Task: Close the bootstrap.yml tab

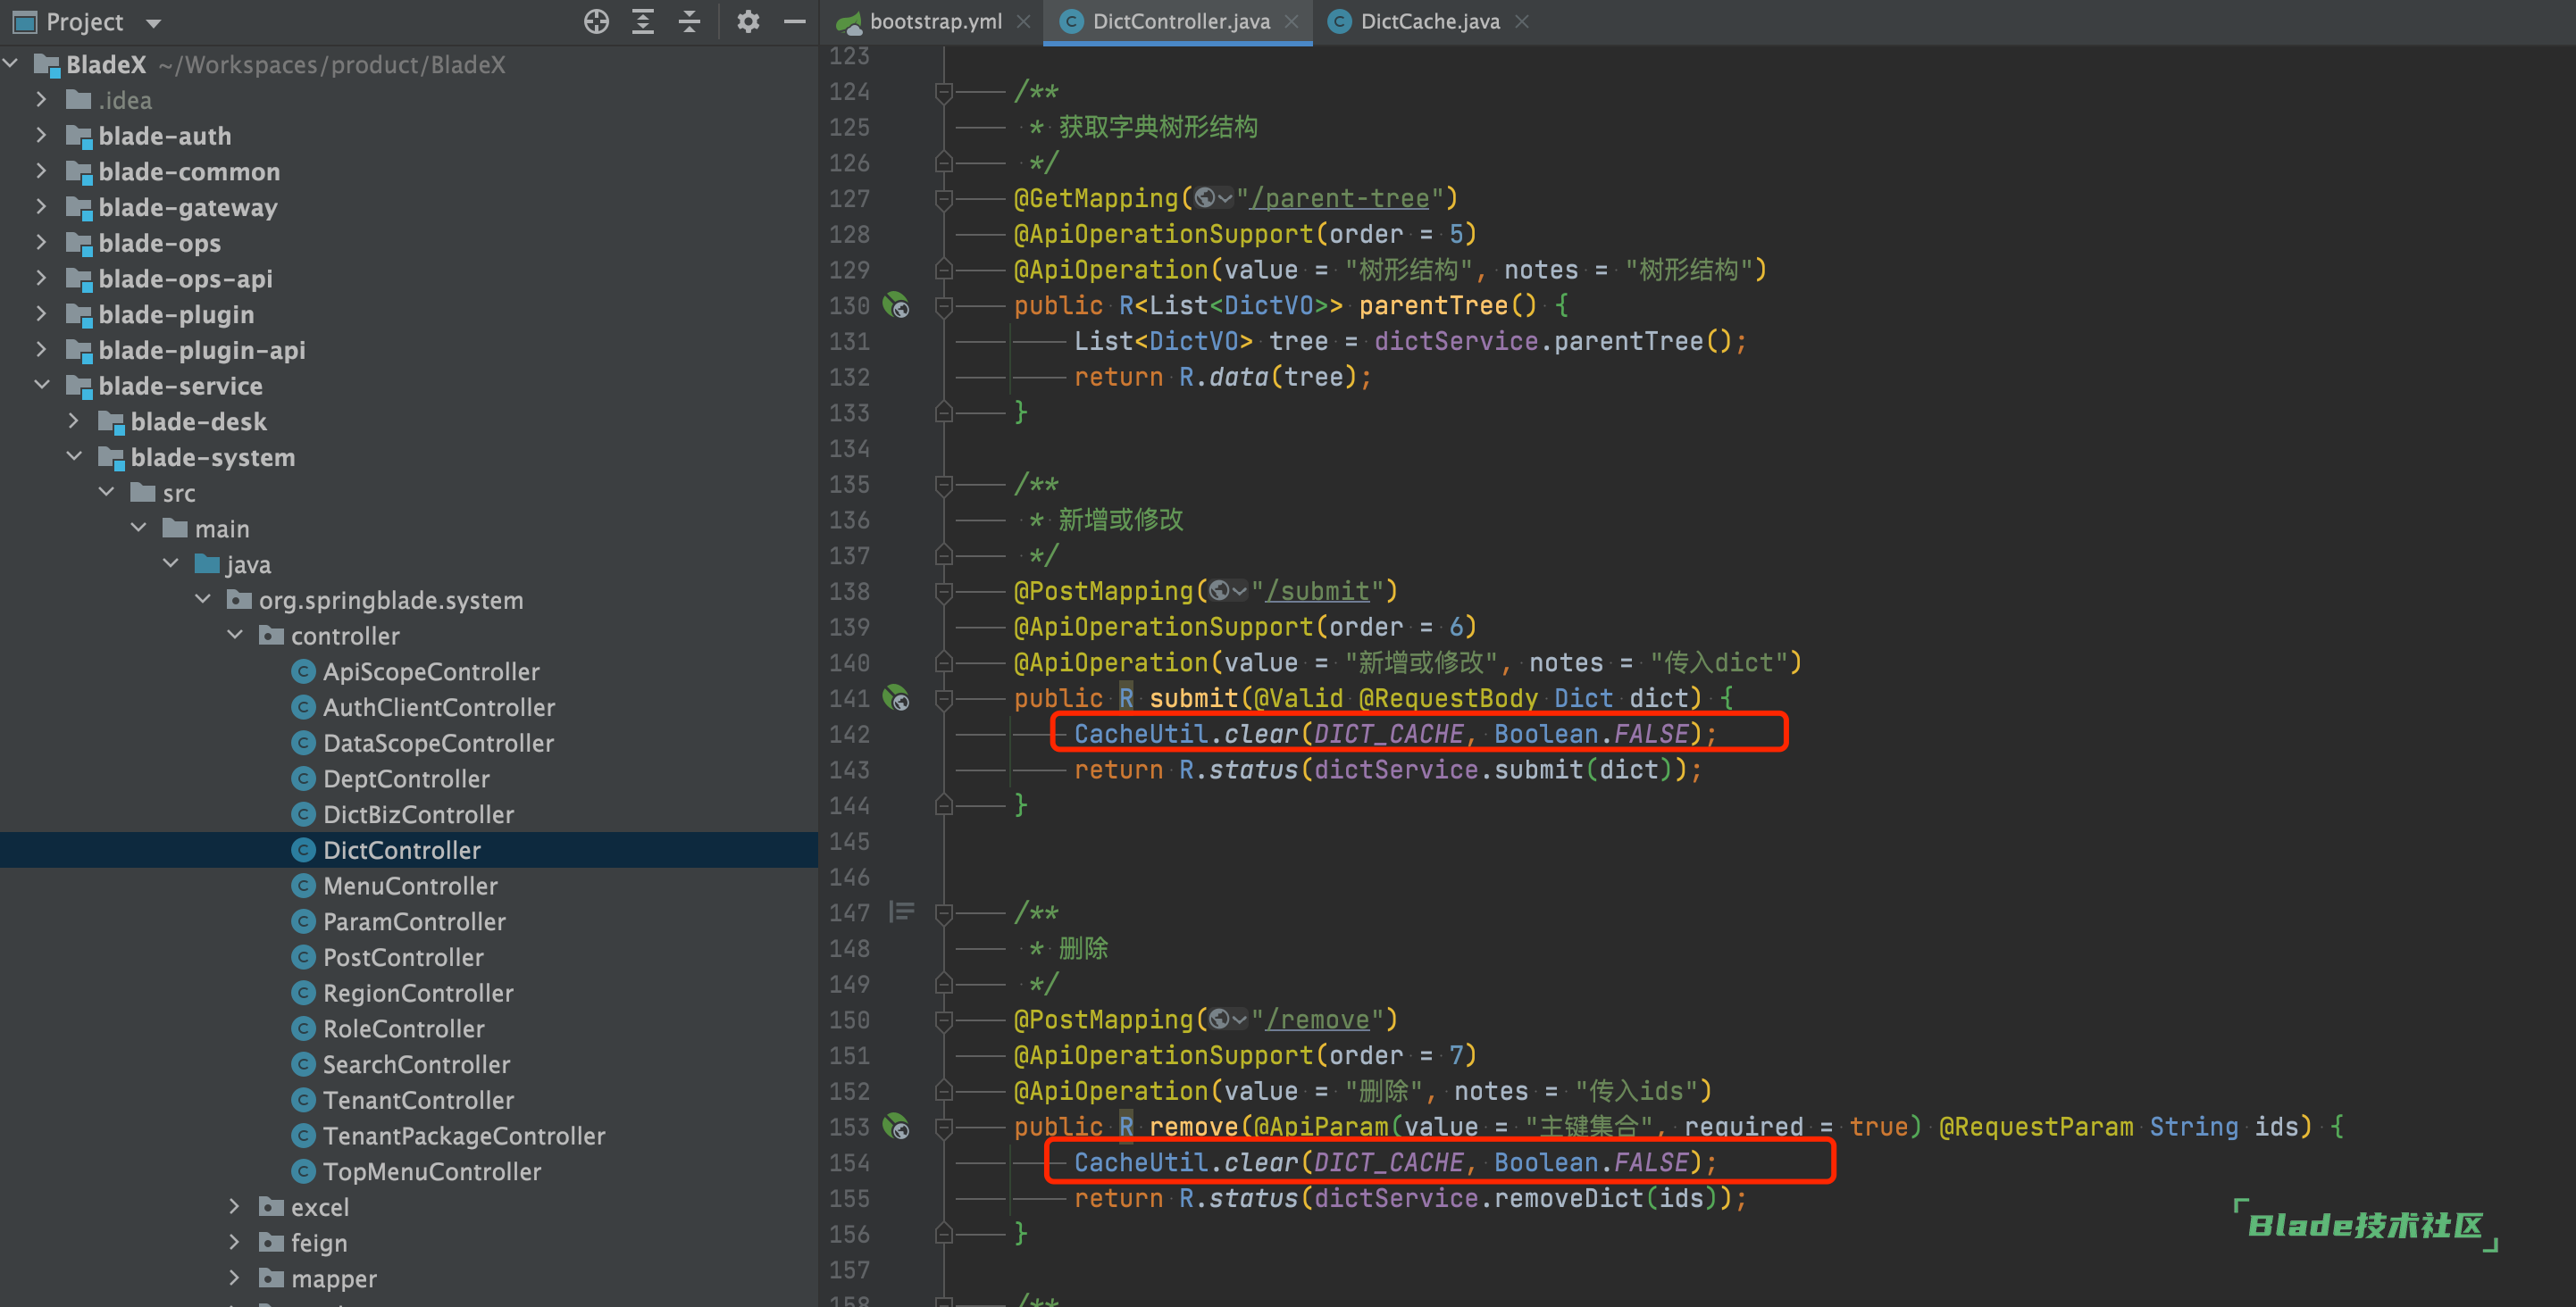Action: click(1023, 21)
